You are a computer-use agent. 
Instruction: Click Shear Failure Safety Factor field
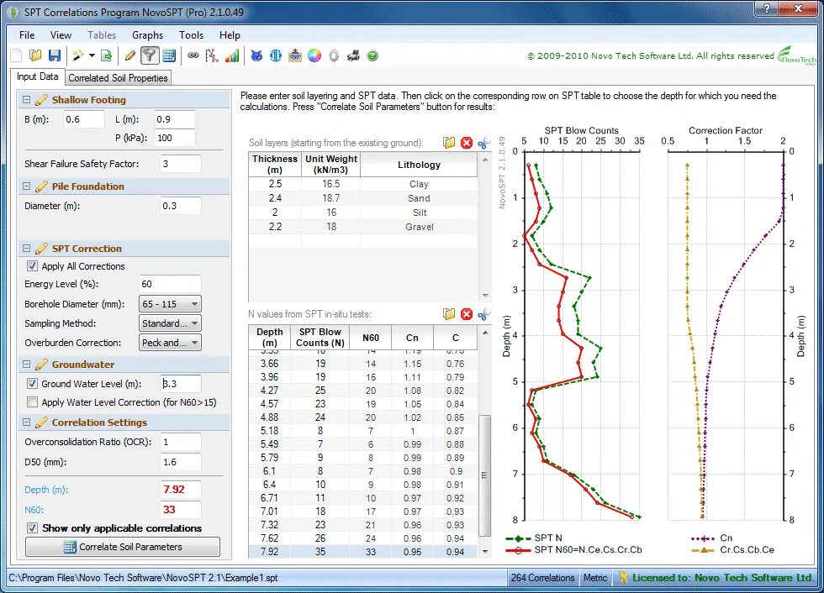point(180,164)
